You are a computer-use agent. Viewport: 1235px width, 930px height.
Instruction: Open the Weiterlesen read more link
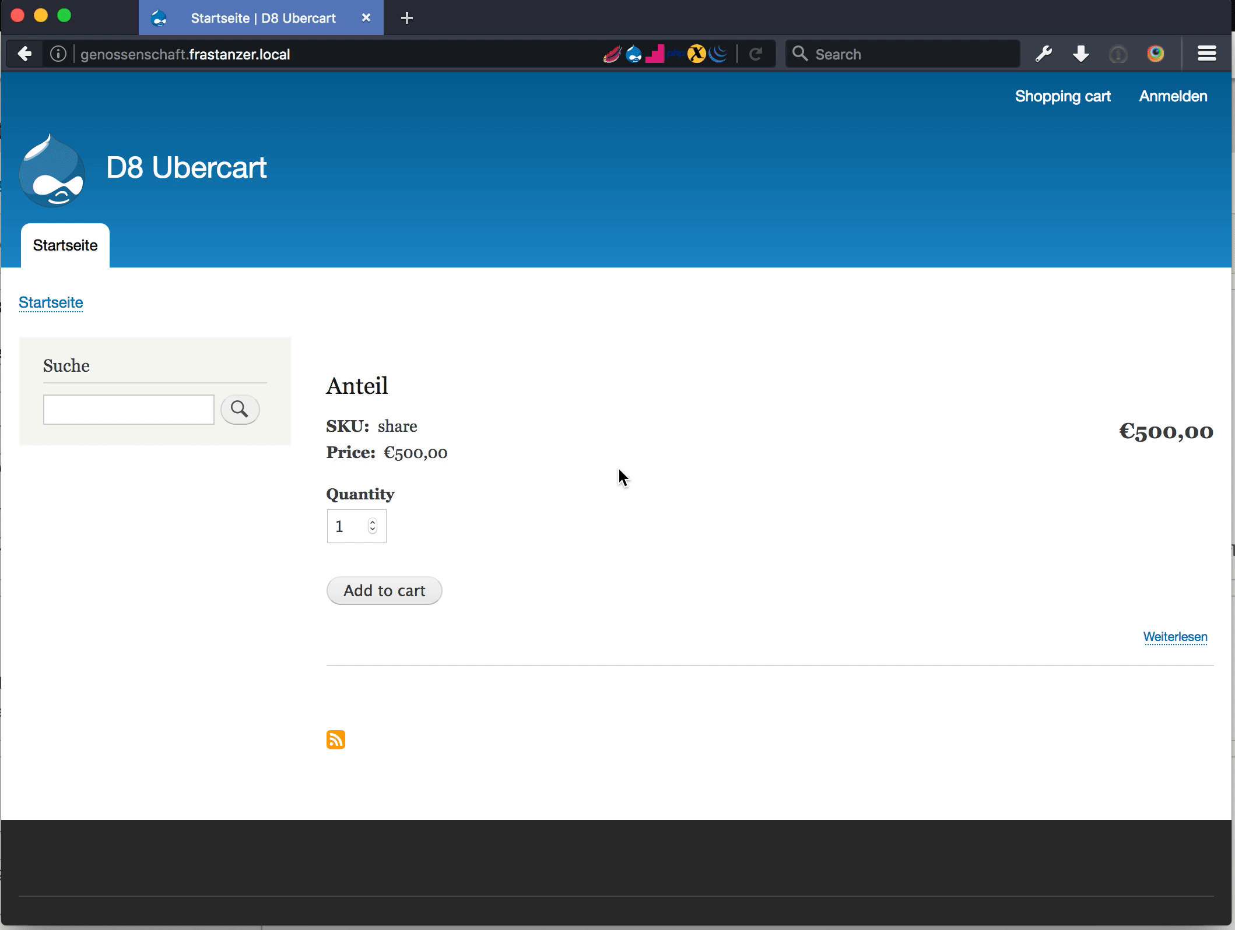[1175, 636]
